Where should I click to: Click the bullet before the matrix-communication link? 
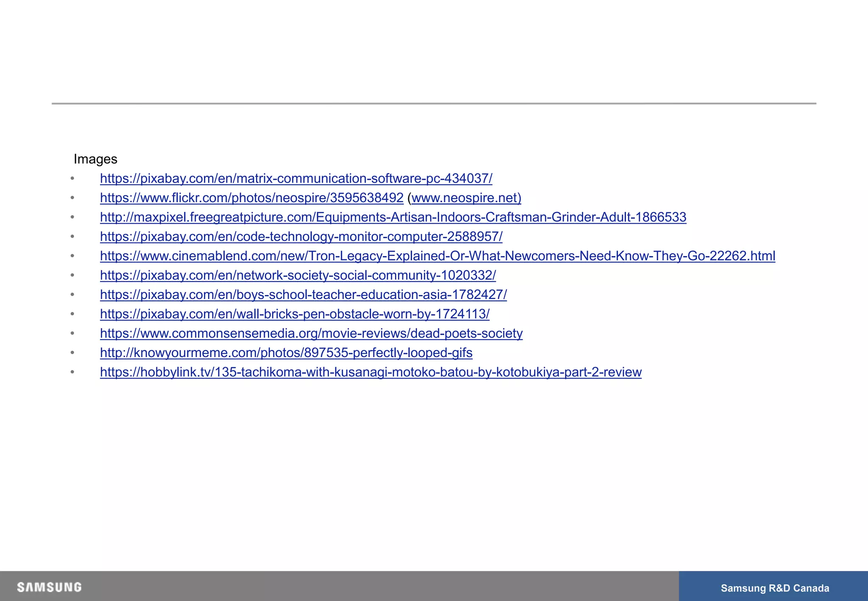(72, 178)
